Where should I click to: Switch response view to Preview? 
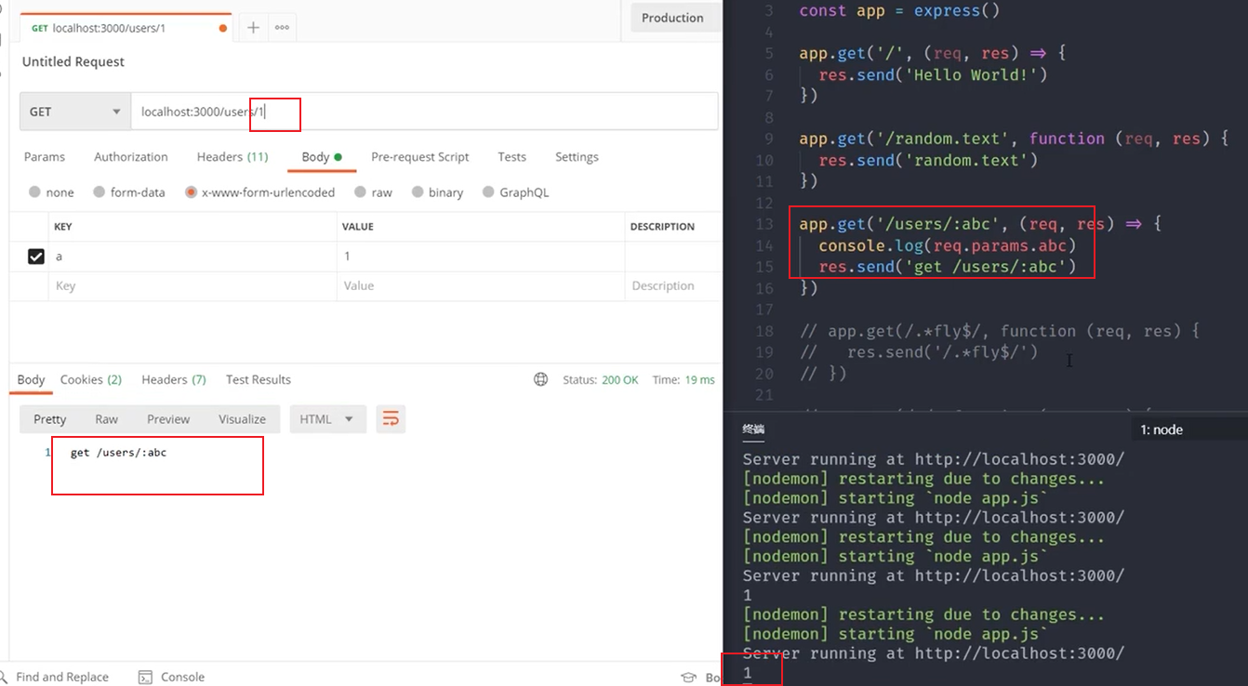click(168, 419)
